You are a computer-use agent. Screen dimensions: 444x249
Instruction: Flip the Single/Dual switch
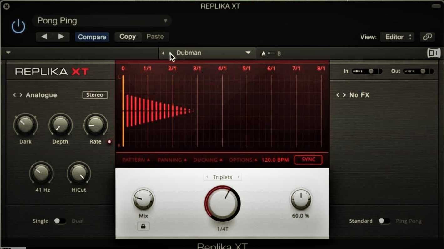point(60,221)
